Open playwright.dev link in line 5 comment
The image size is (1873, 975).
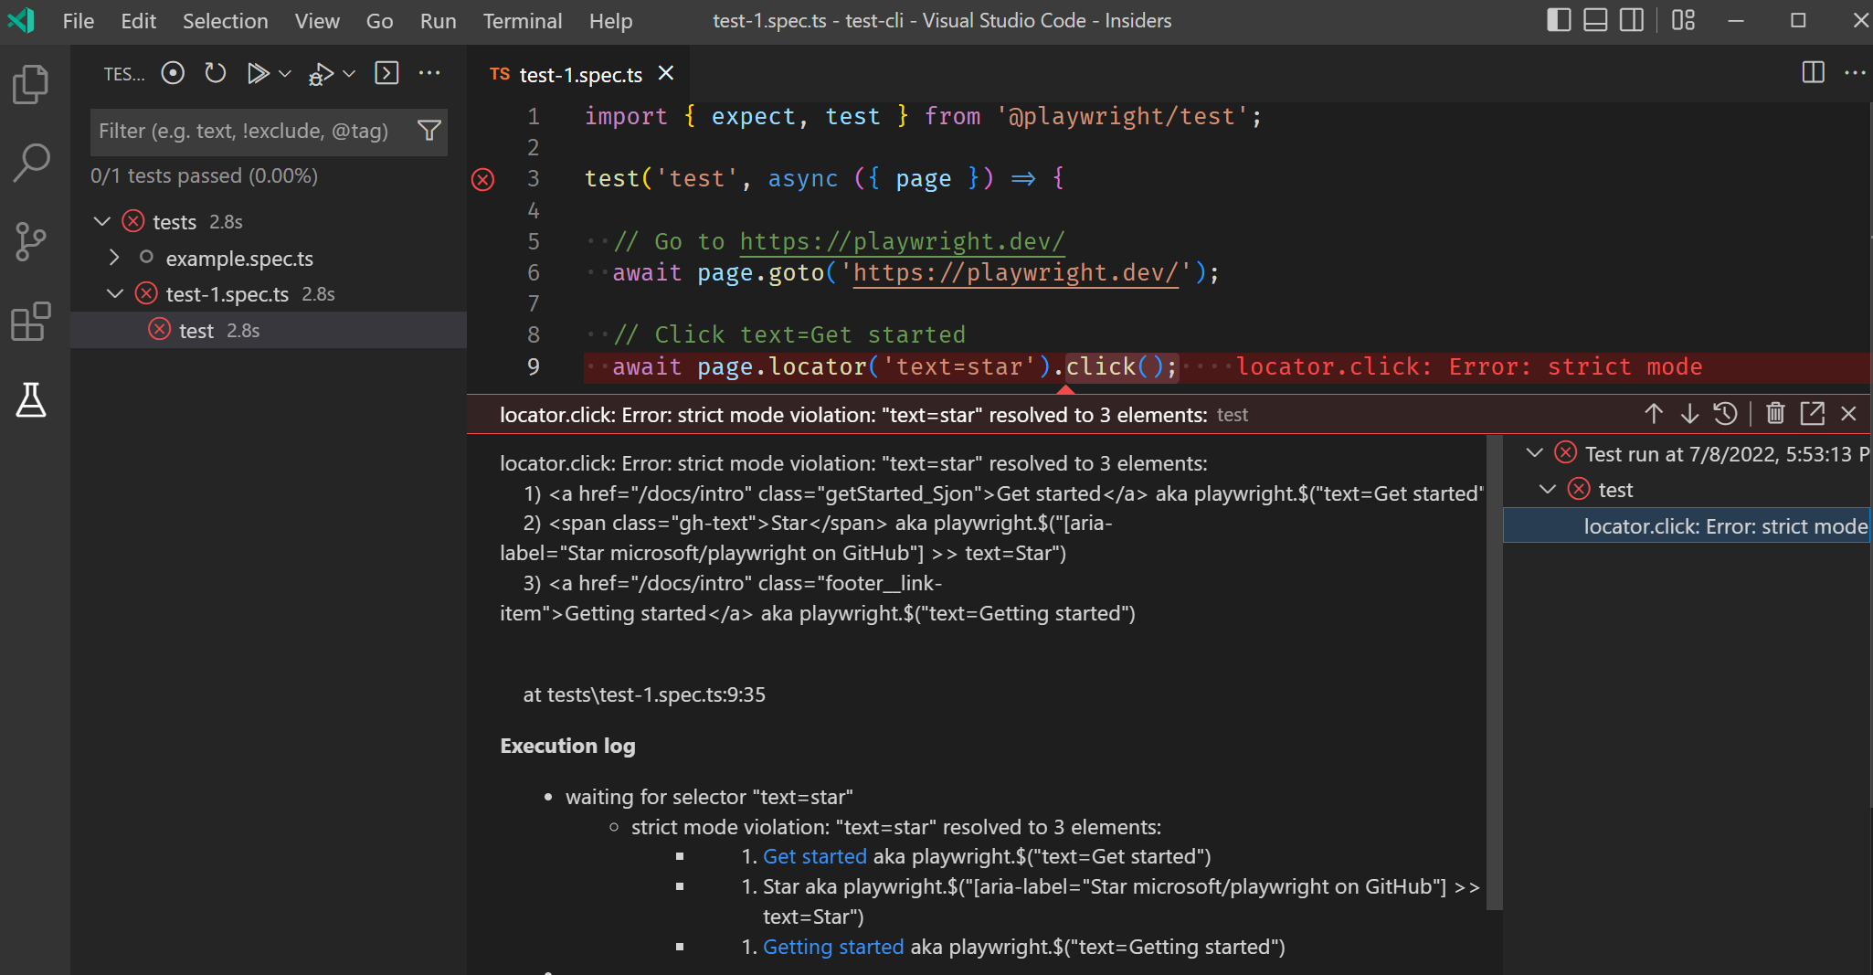coord(902,241)
